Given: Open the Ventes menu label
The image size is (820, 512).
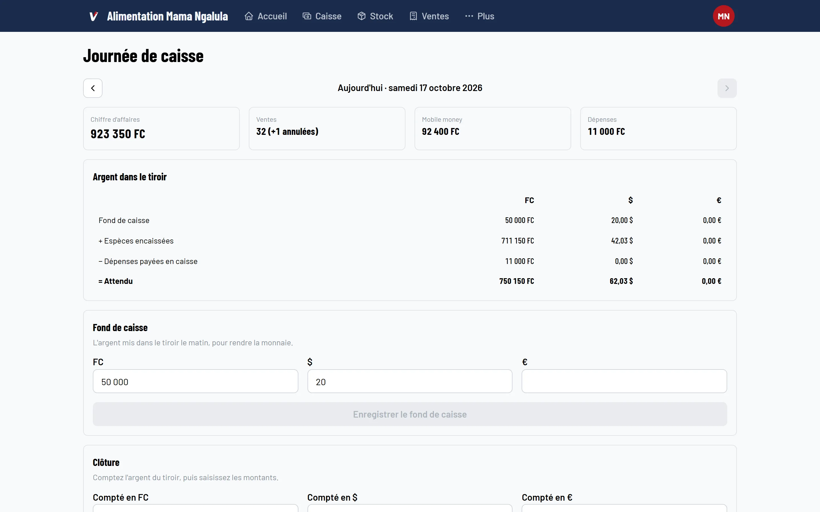Looking at the screenshot, I should 435,16.
